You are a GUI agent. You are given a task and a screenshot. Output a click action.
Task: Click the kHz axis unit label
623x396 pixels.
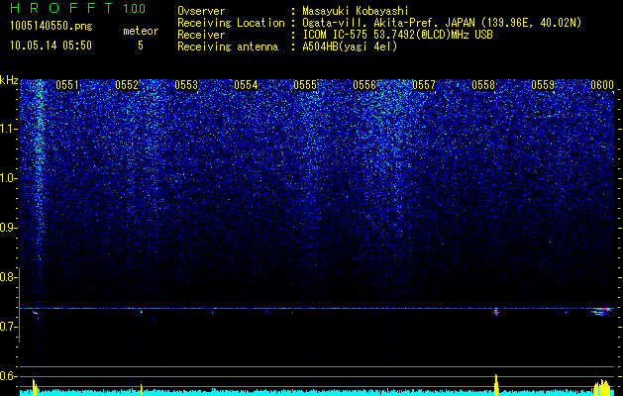click(9, 80)
